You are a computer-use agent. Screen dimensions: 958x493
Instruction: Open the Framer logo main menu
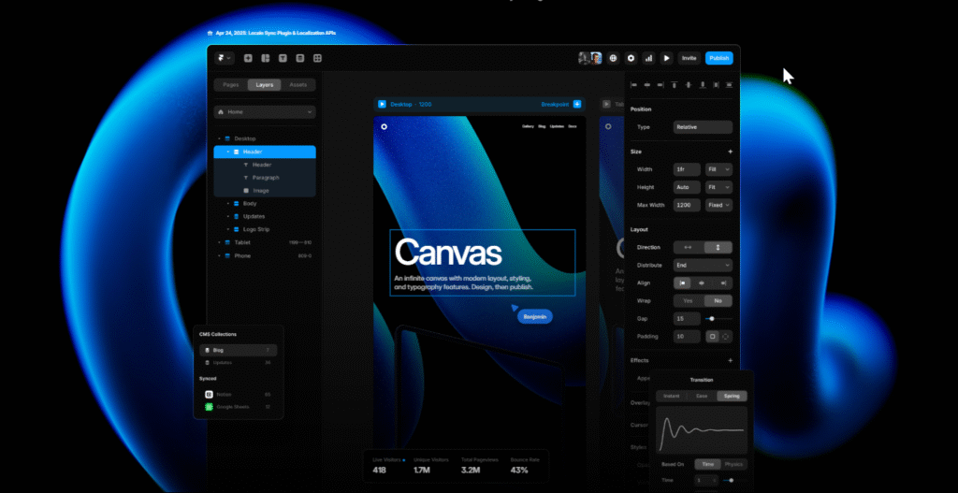[x=224, y=58]
